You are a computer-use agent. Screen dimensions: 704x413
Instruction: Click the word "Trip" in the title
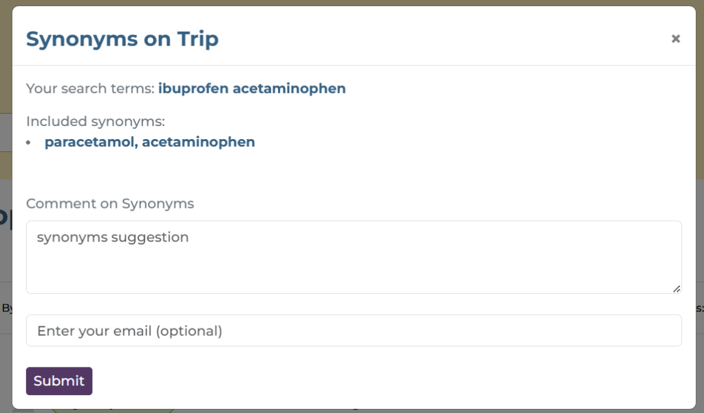200,39
